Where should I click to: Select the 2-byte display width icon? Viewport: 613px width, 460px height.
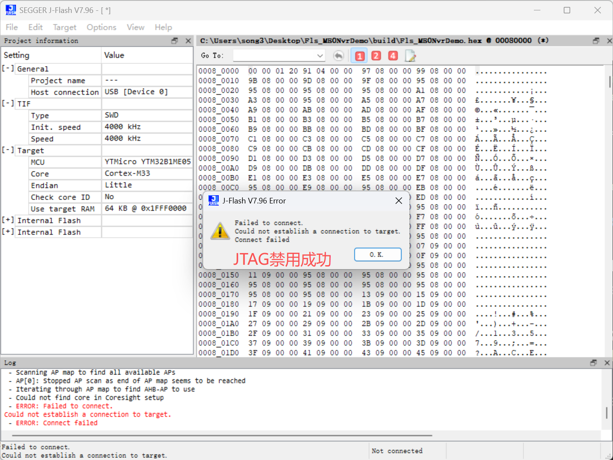pyautogui.click(x=376, y=56)
